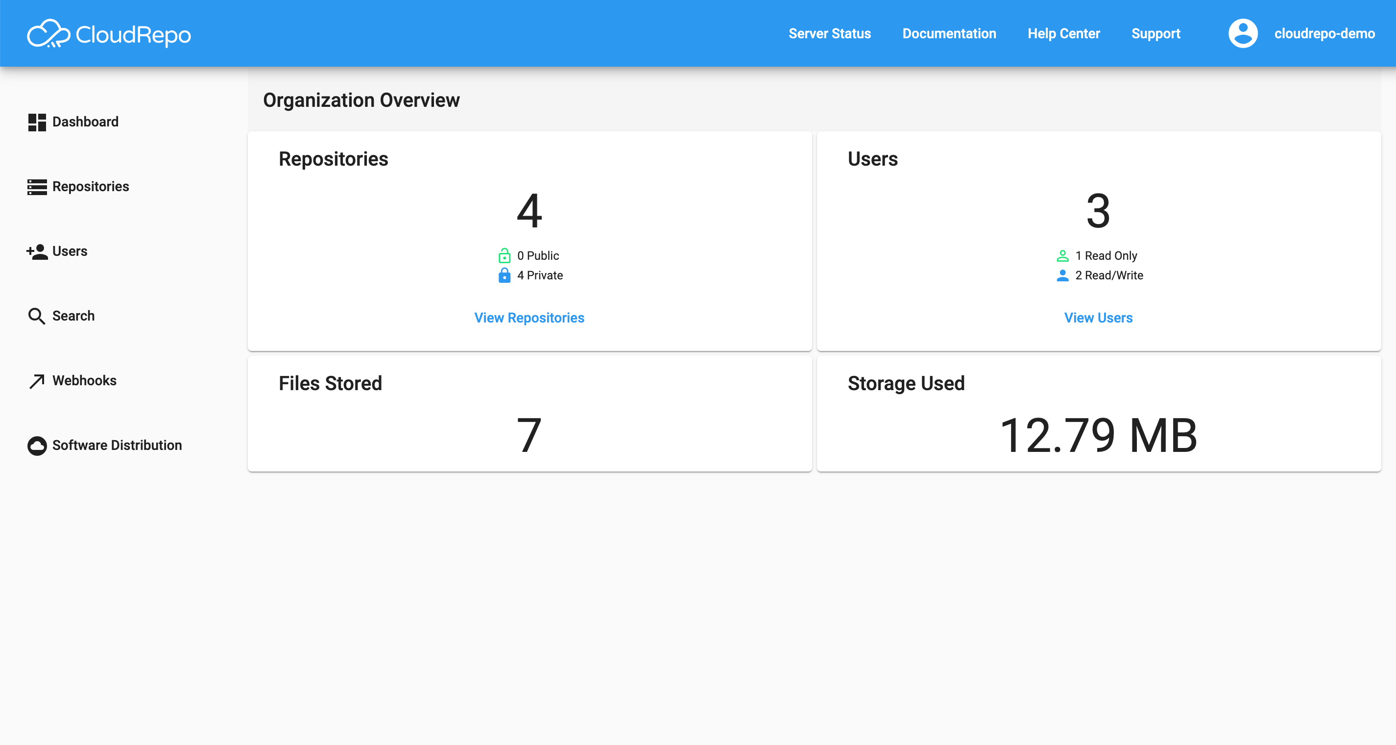
Task: Click the magnifying glass Search icon
Action: 36,316
